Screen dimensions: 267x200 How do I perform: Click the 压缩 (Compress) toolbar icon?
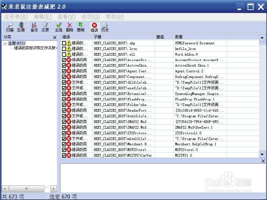(x=21, y=27)
